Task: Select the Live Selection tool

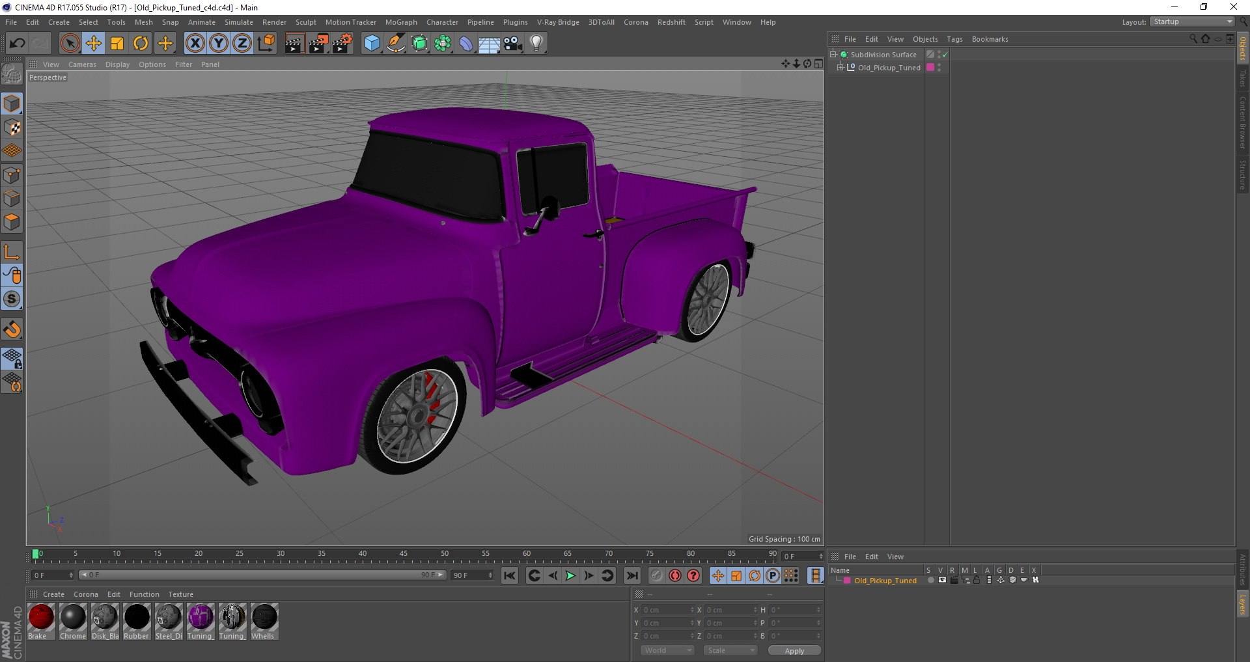Action: pyautogui.click(x=70, y=44)
